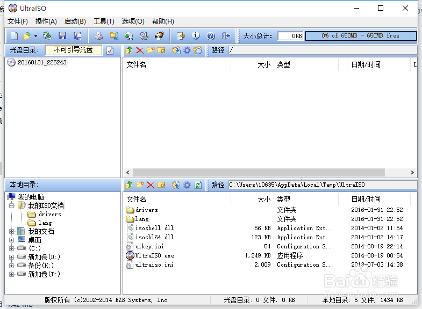Expand the (C:) drive node

click(11, 248)
